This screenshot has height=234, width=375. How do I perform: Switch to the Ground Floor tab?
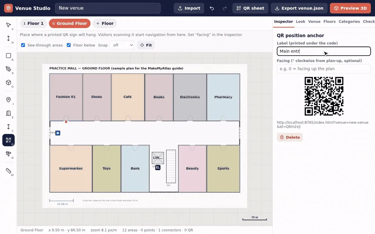click(69, 23)
